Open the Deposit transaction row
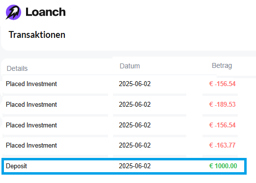The height and width of the screenshot is (183, 256). pyautogui.click(x=124, y=166)
